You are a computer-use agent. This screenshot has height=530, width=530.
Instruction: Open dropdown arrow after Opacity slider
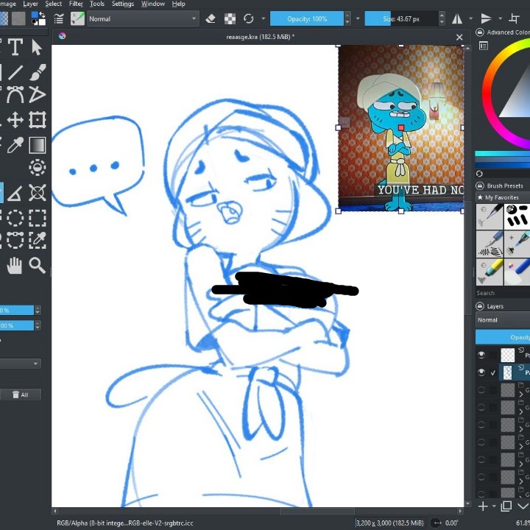click(x=358, y=18)
